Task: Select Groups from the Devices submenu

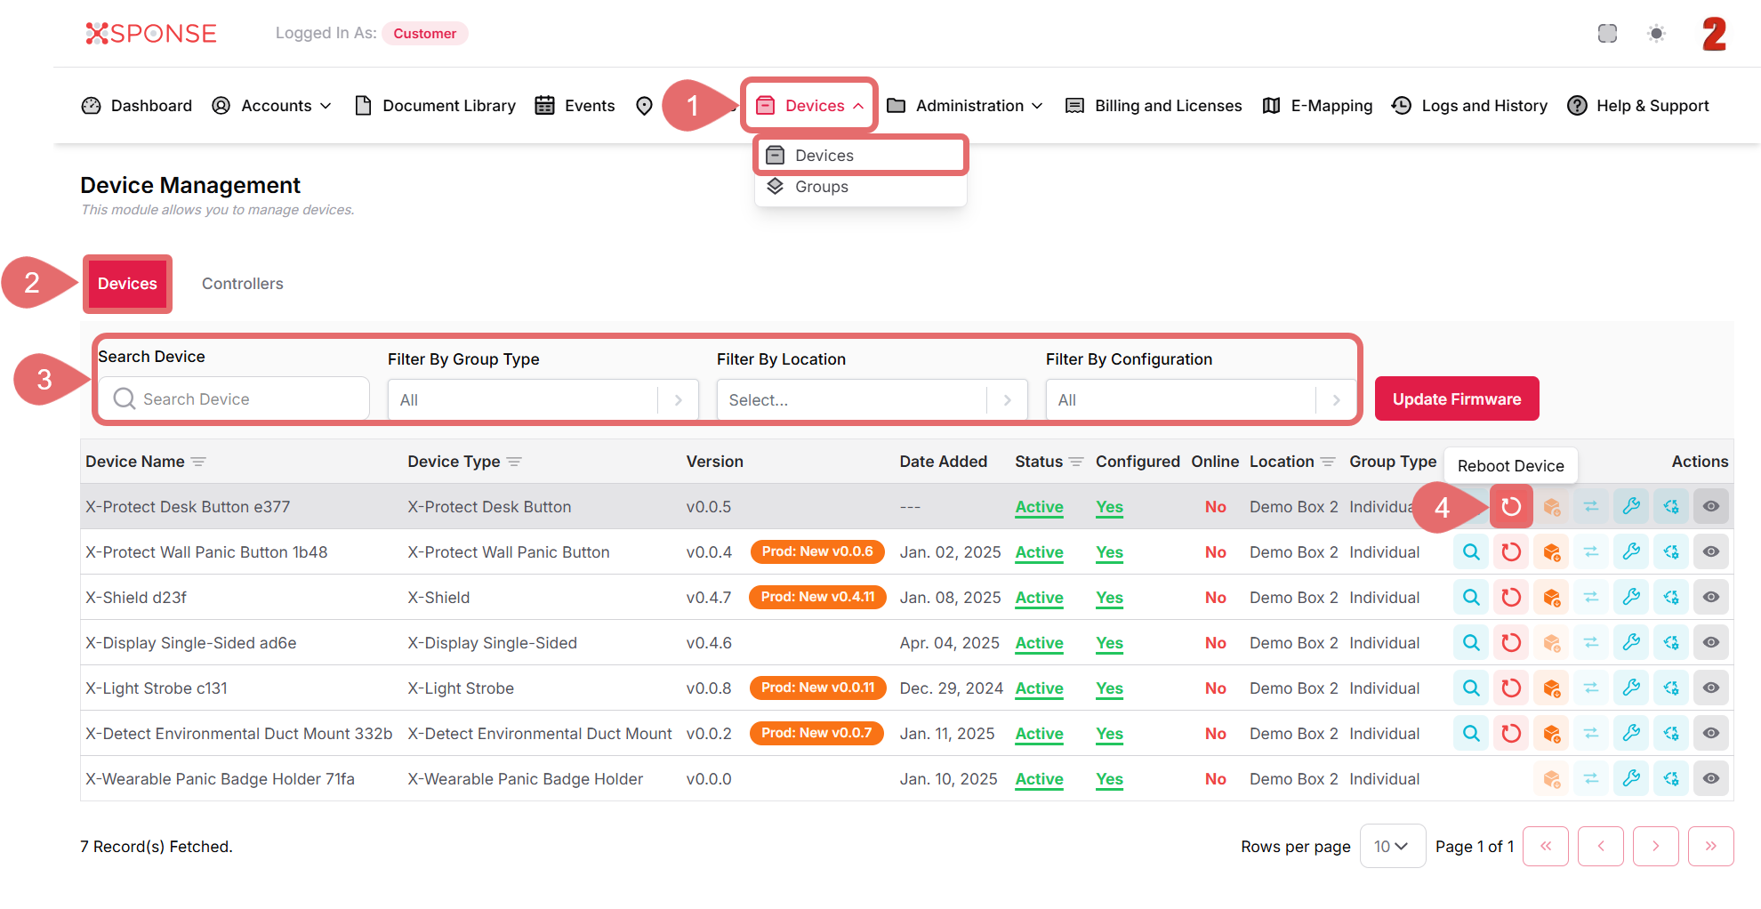Action: [821, 187]
